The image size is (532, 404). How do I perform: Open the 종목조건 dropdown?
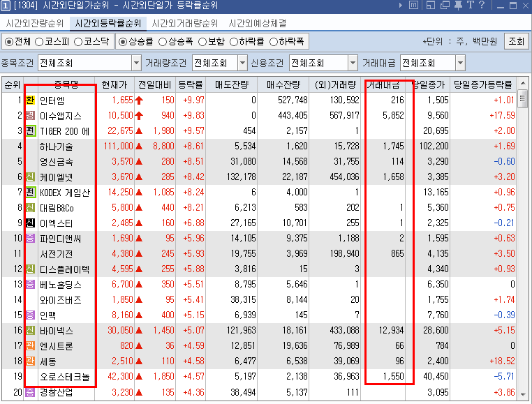click(136, 63)
